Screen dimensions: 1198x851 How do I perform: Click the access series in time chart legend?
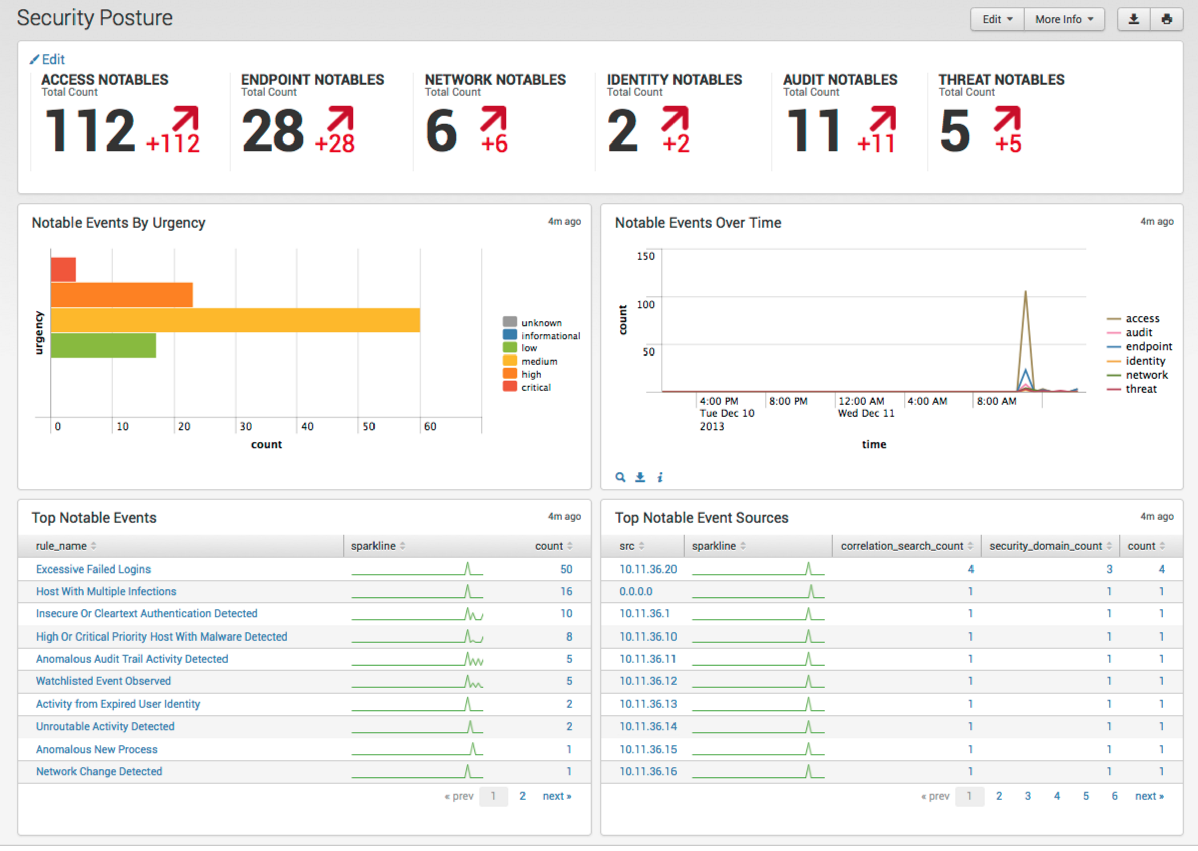pyautogui.click(x=1134, y=319)
